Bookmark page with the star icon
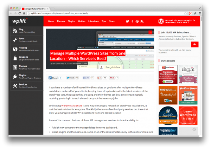 185,13
